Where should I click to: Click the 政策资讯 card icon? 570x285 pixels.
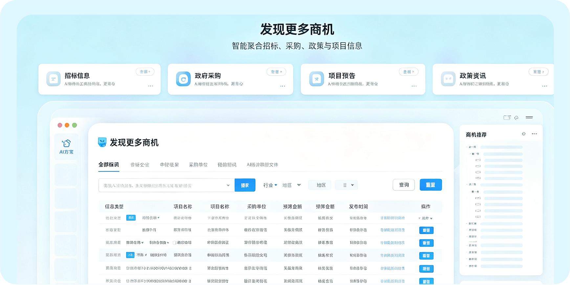[x=448, y=79]
